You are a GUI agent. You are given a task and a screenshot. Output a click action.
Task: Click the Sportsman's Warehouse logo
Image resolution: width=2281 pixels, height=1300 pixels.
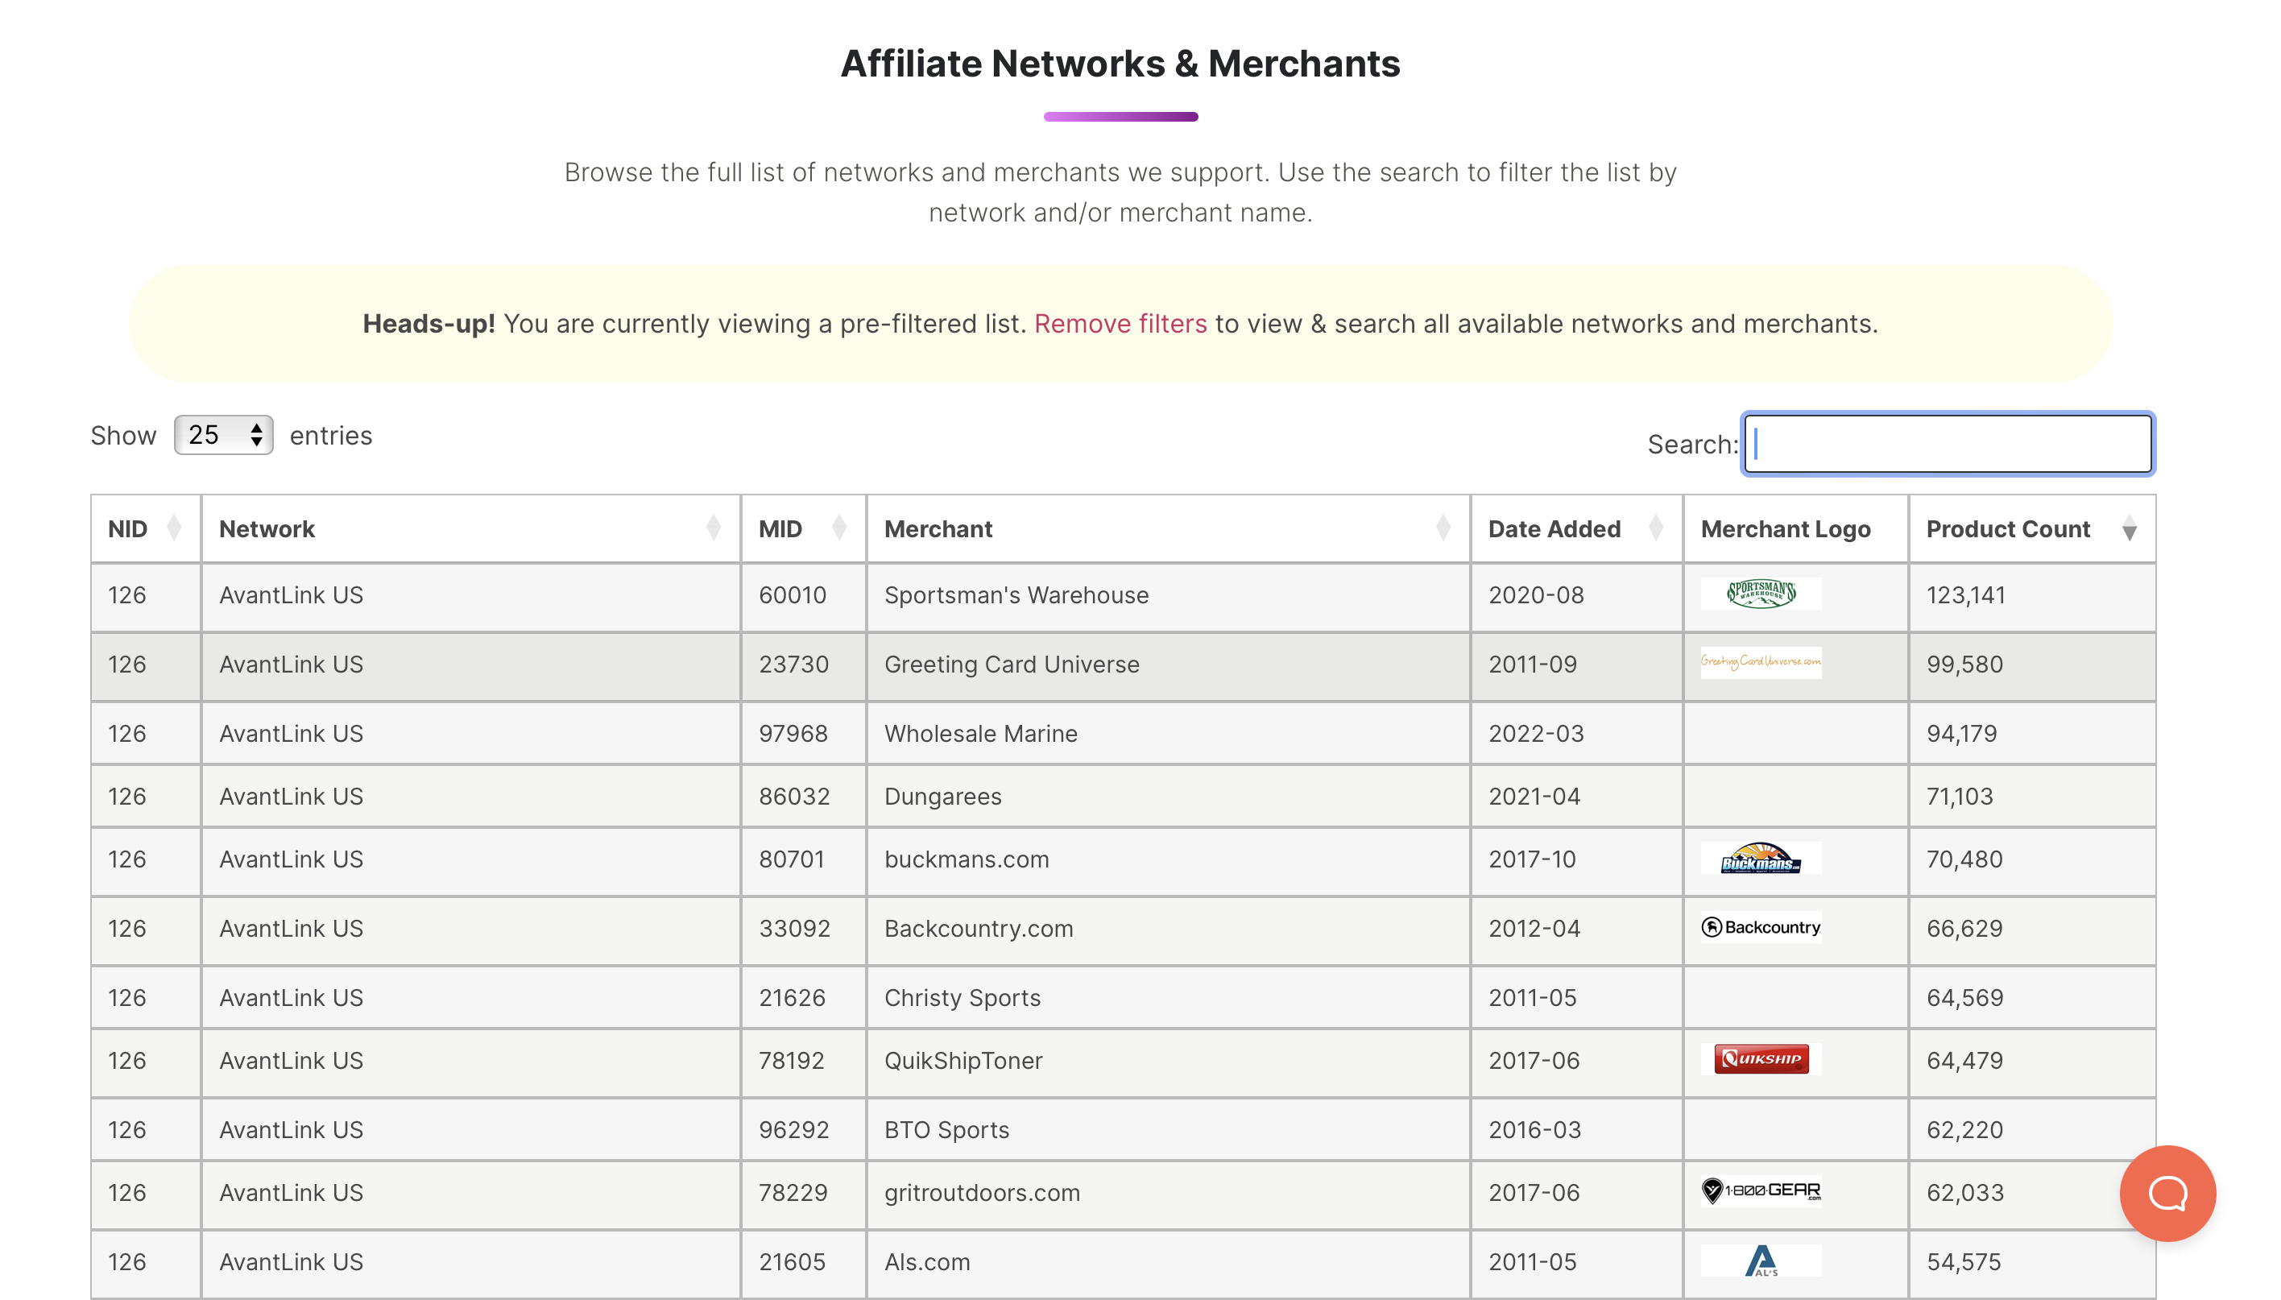(1761, 594)
